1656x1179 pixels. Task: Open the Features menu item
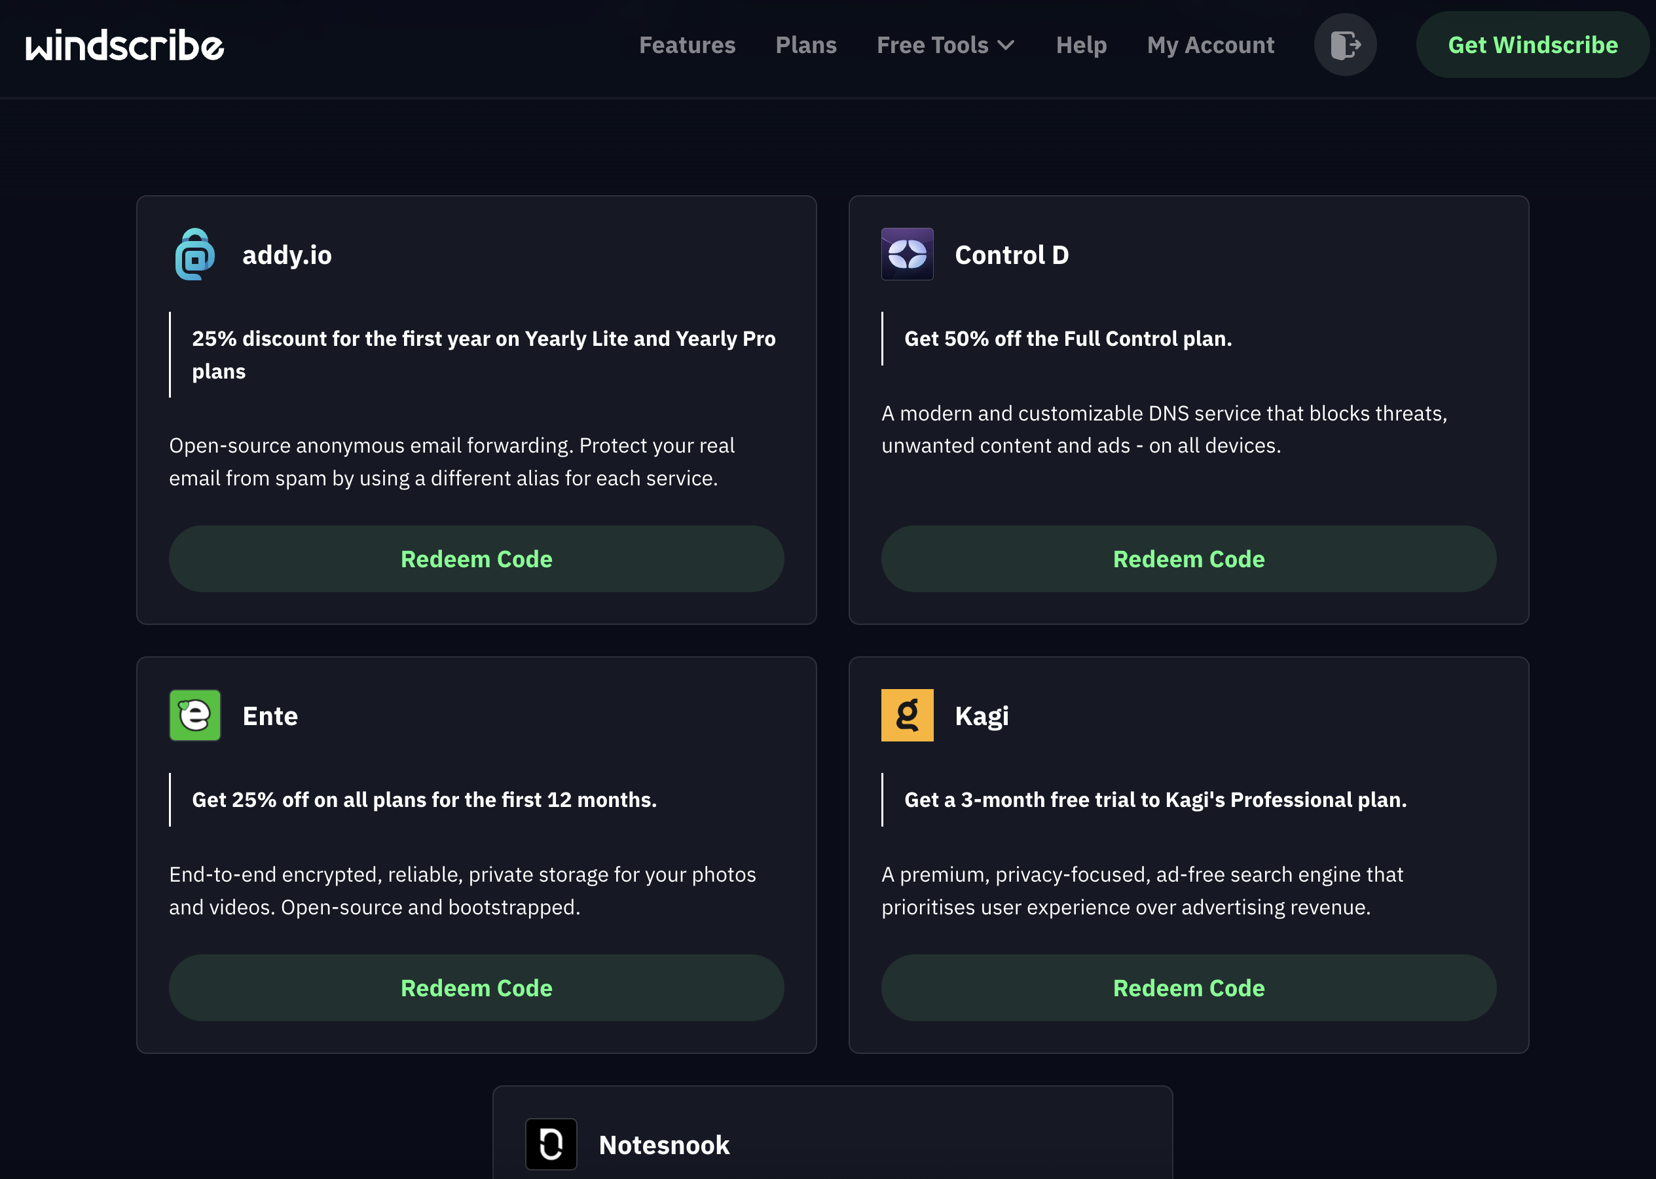[686, 45]
